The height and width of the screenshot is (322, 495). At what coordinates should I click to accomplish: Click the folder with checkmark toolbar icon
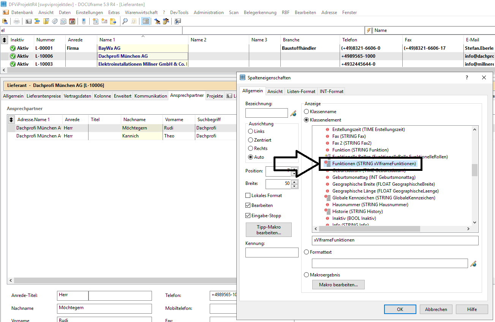click(x=46, y=21)
